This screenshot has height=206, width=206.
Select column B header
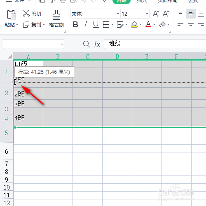click(x=58, y=56)
